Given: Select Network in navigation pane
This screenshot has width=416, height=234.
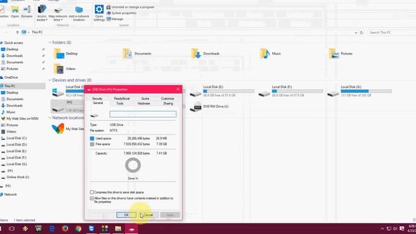Looking at the screenshot, I should click(10, 194).
